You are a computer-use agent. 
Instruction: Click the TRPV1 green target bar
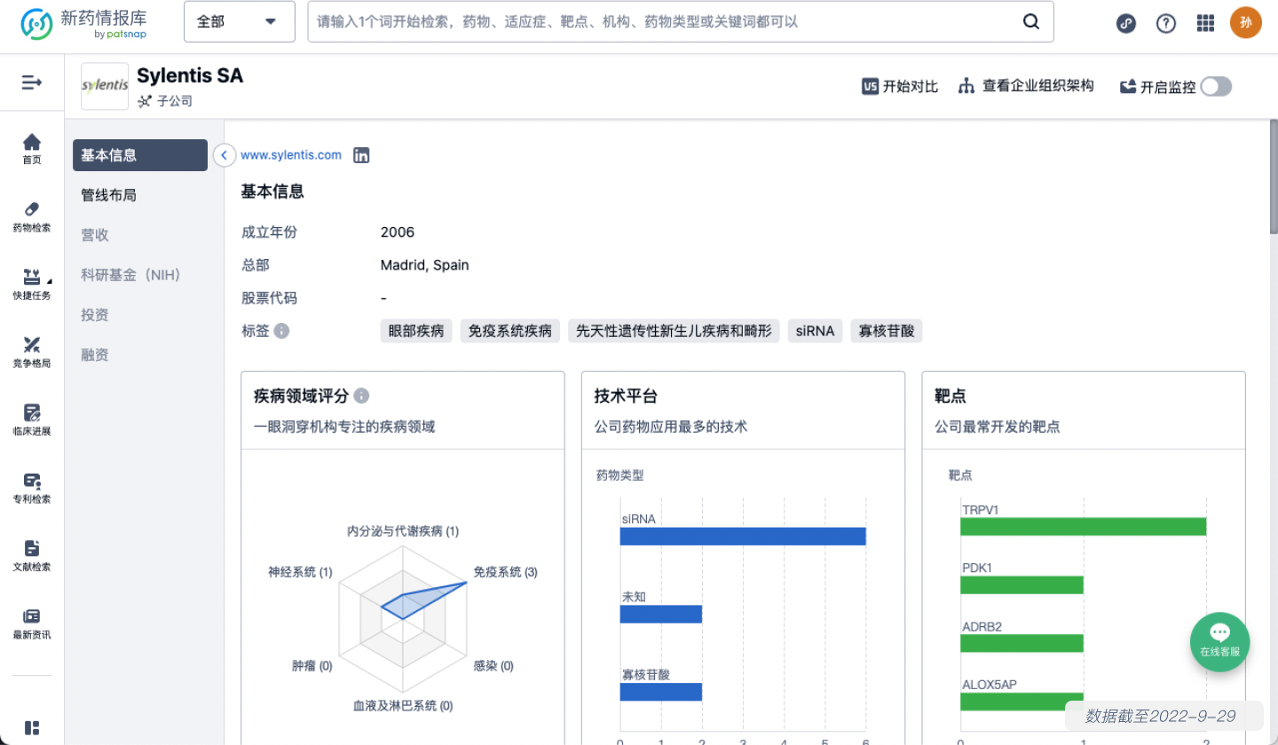(x=1084, y=527)
